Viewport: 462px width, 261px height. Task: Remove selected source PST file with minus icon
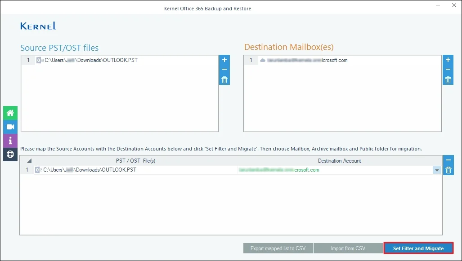coord(224,70)
